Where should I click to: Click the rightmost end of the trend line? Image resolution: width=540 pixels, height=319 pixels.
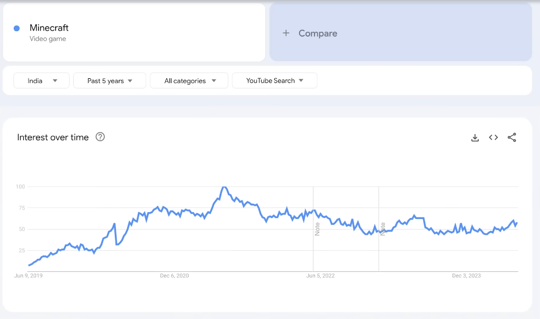[517, 223]
